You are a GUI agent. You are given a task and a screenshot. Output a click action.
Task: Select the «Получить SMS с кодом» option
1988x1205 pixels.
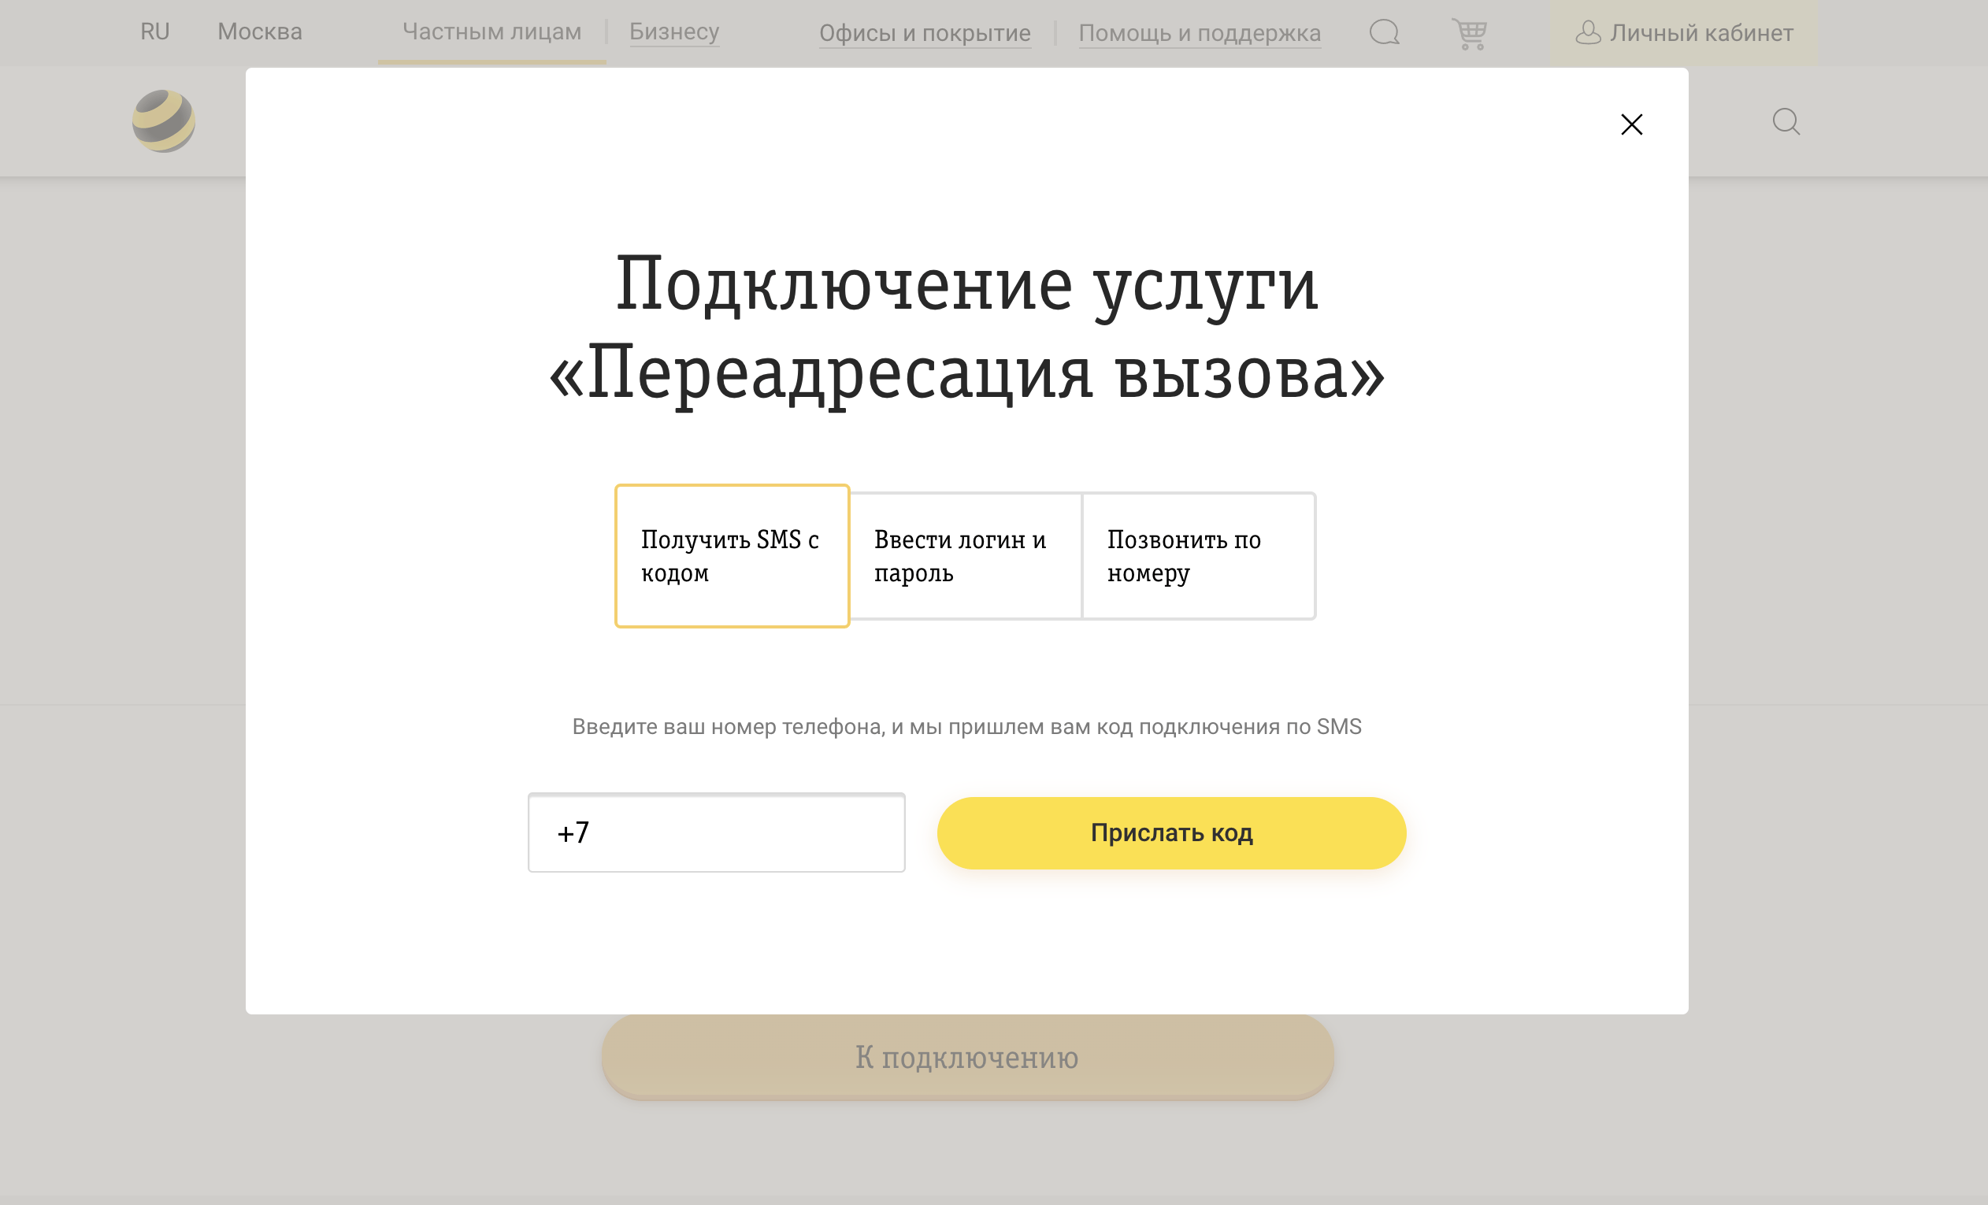coord(731,556)
